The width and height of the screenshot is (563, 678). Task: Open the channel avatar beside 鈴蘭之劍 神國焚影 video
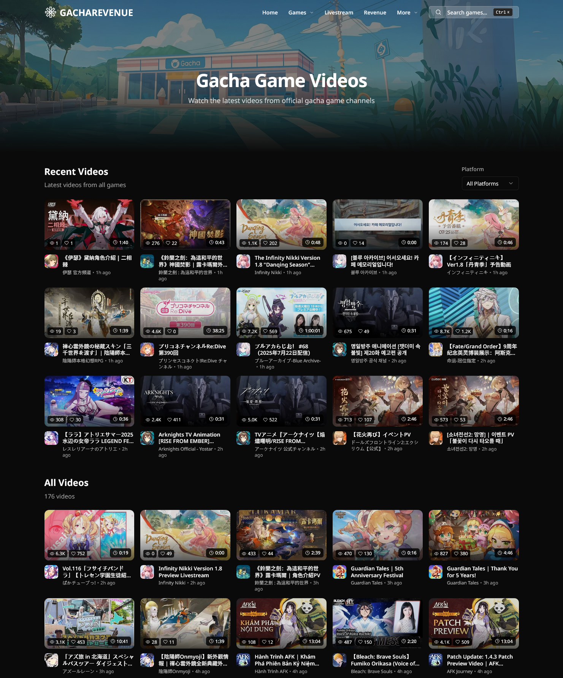coord(147,261)
